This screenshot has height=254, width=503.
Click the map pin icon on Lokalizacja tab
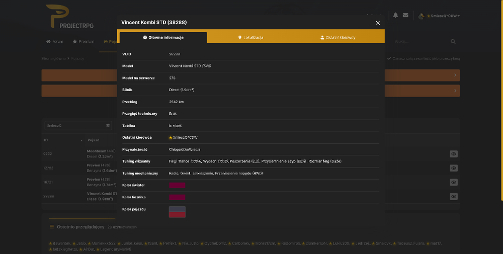239,38
